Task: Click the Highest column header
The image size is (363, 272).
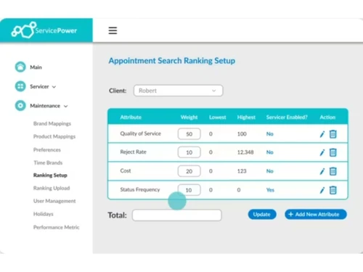Action: (x=246, y=118)
